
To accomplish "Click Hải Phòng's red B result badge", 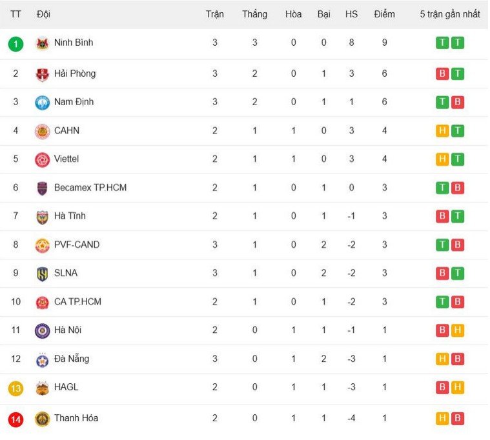I will pyautogui.click(x=442, y=74).
